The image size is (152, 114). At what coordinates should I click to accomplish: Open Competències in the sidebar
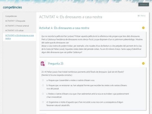coord(11,16)
